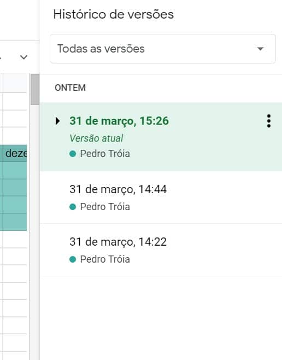Click the chevron down in the toolbar
Screen dimensions: 282x360
pyautogui.click(x=23, y=57)
